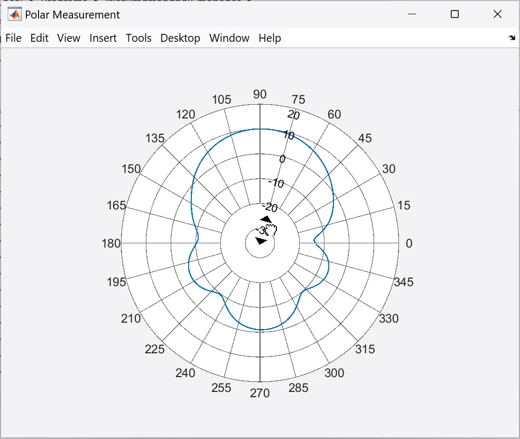Maximize the Polar Measurement window
The width and height of the screenshot is (520, 439).
[454, 14]
